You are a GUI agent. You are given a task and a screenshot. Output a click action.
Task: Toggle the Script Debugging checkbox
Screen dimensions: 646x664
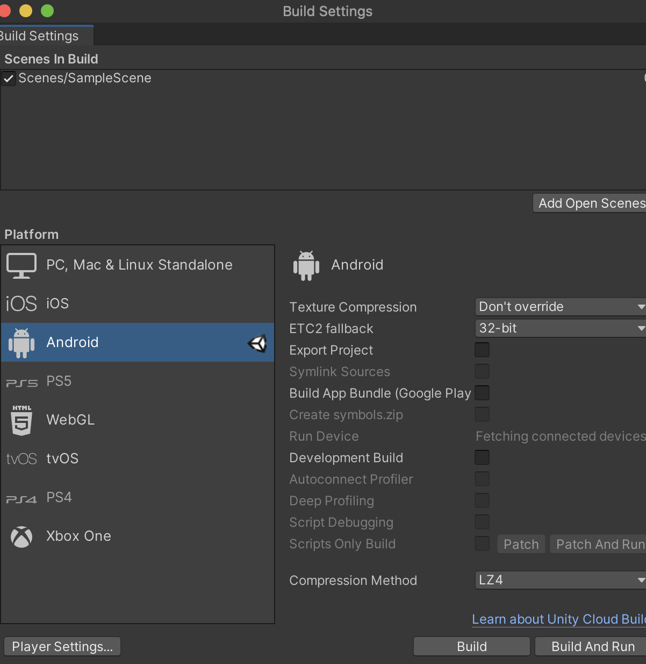(482, 522)
